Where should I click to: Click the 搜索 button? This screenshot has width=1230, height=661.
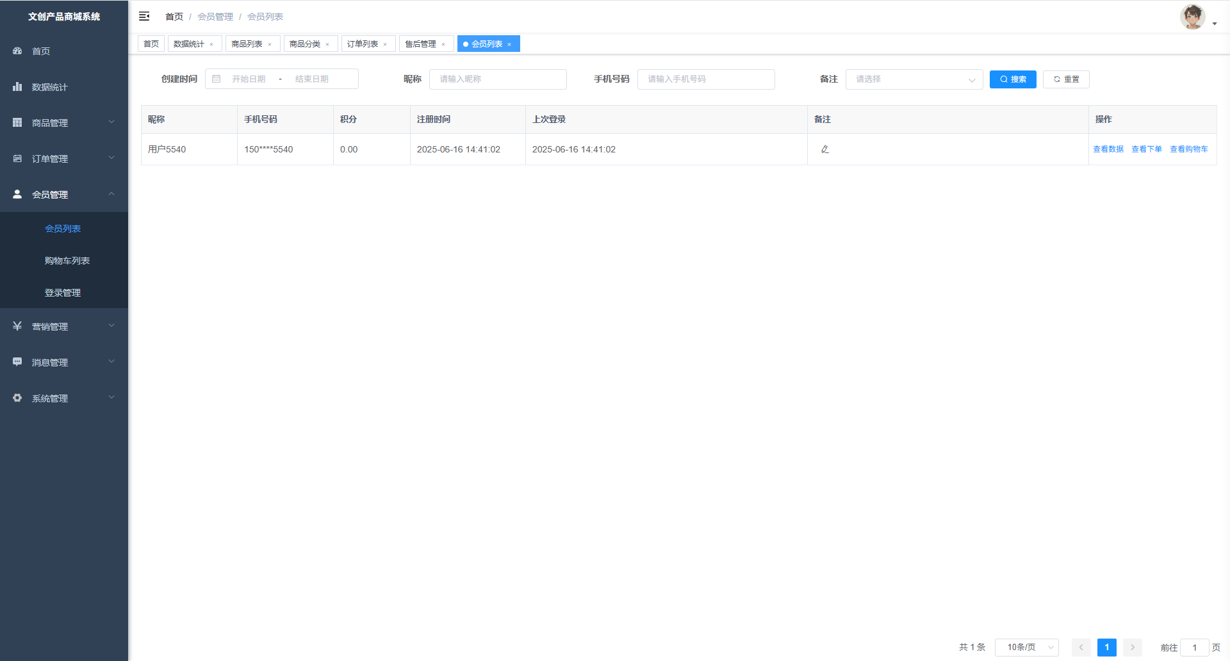tap(1012, 79)
